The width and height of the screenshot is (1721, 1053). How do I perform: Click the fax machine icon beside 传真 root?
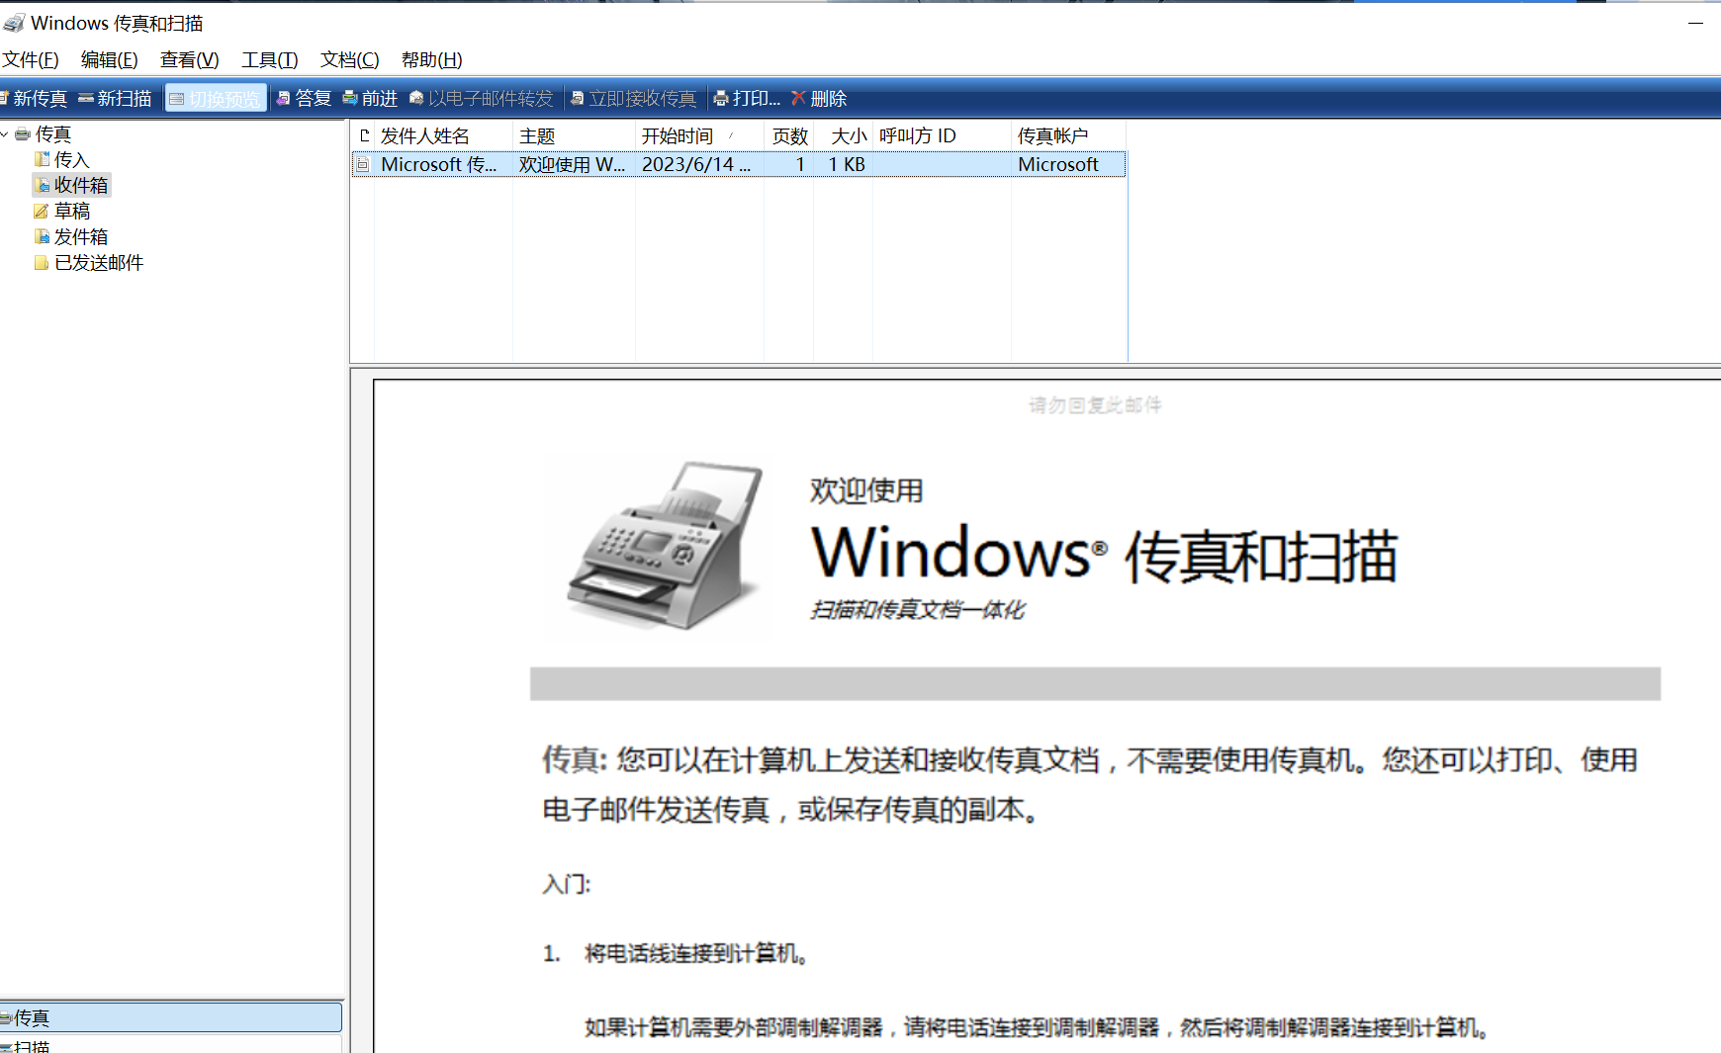point(23,133)
